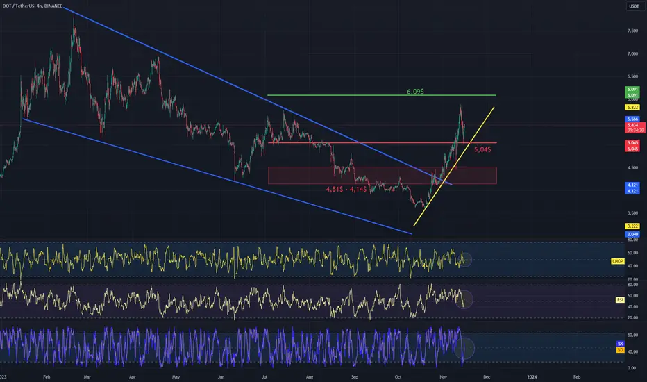Click the %K stochastic label
This screenshot has height=382, width=647.
tap(620, 344)
